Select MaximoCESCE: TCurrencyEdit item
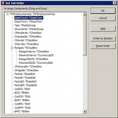The image size is (118, 118). pos(36,63)
